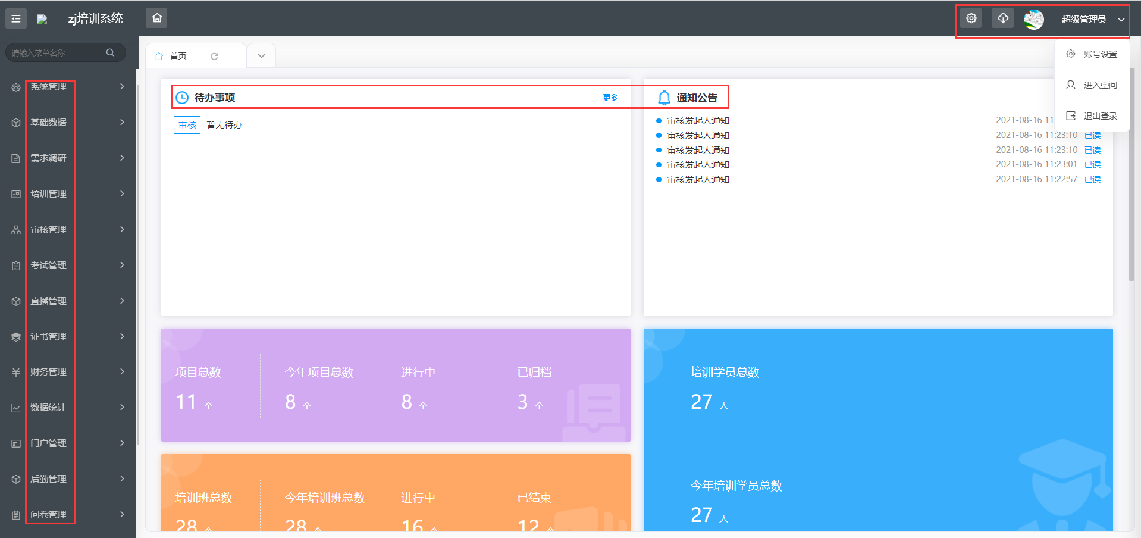Open settings gear icon in header

(971, 18)
